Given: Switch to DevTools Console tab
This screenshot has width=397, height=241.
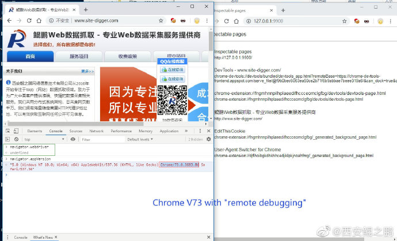Looking at the screenshot, I should tap(56, 131).
